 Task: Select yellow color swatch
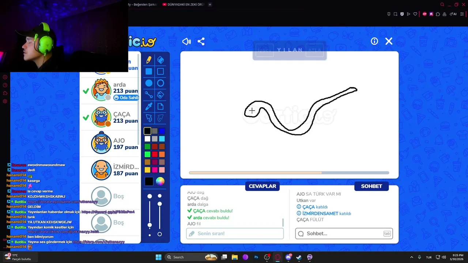pyautogui.click(x=147, y=170)
